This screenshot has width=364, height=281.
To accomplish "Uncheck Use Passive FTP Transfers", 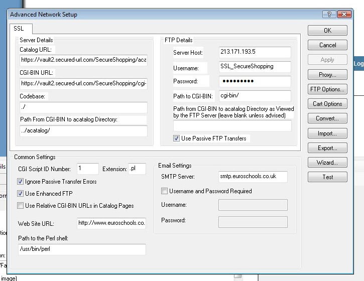I will coord(177,138).
